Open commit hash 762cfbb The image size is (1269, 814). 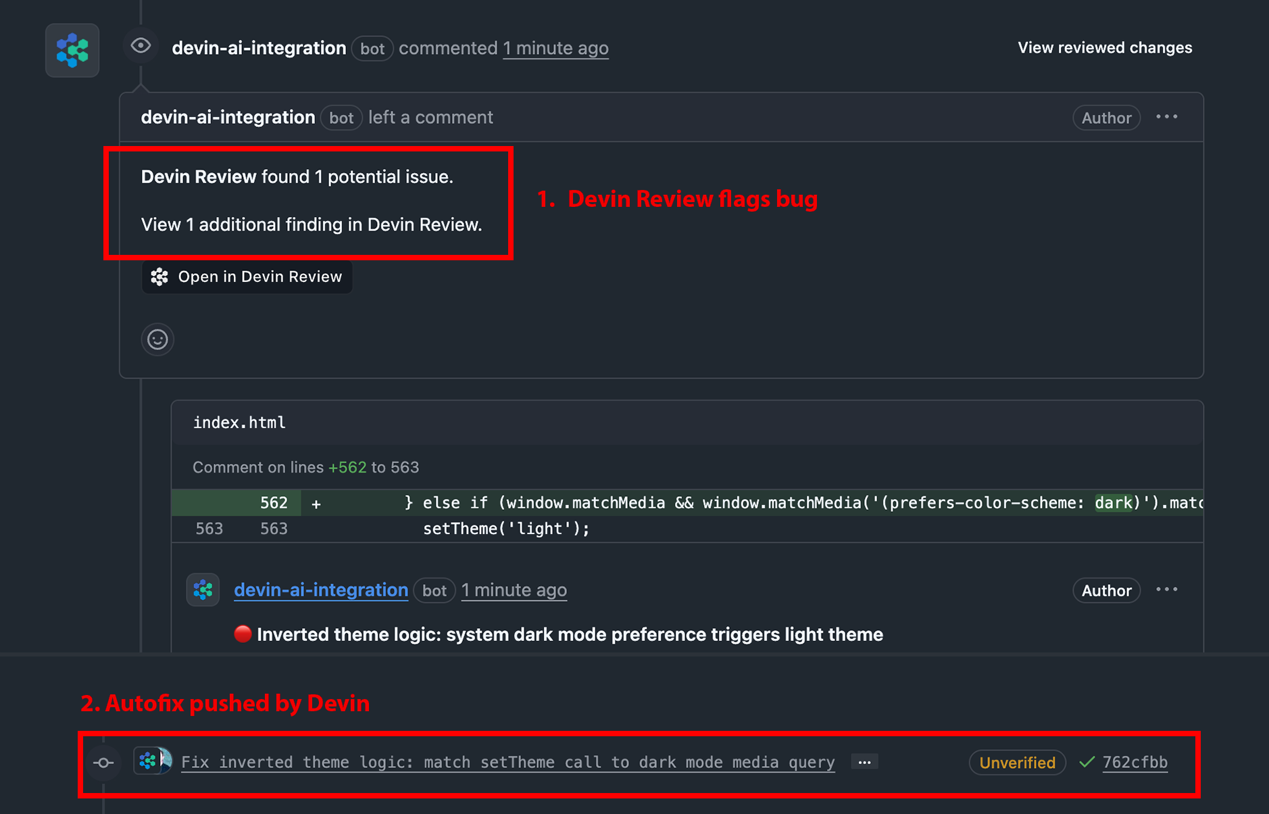coord(1135,762)
